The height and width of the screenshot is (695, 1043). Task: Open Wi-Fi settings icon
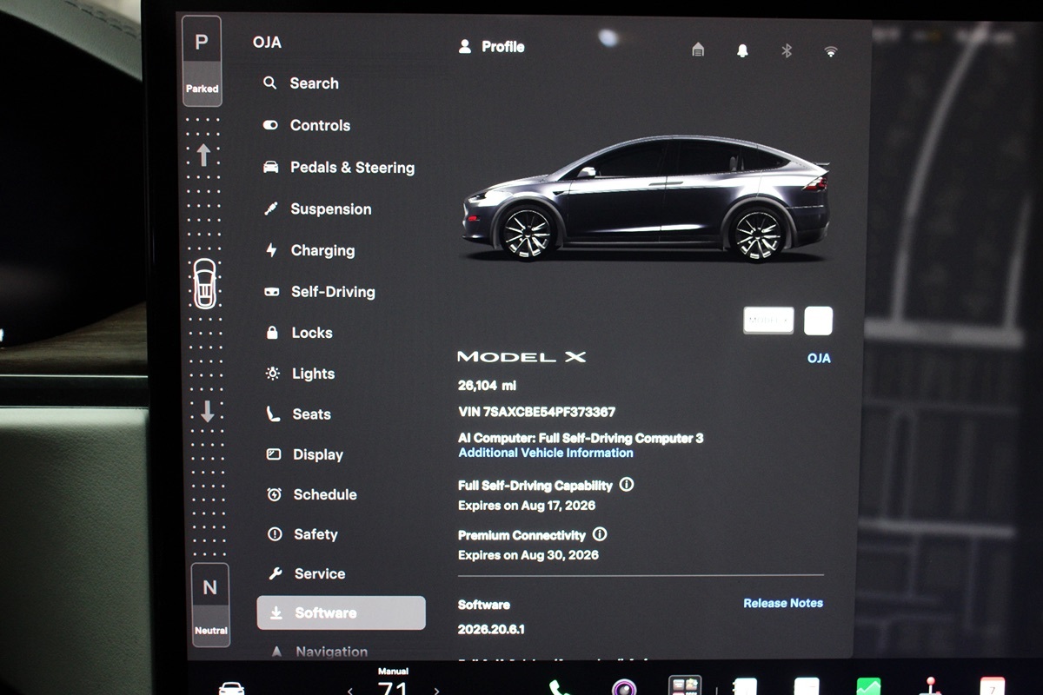point(831,51)
